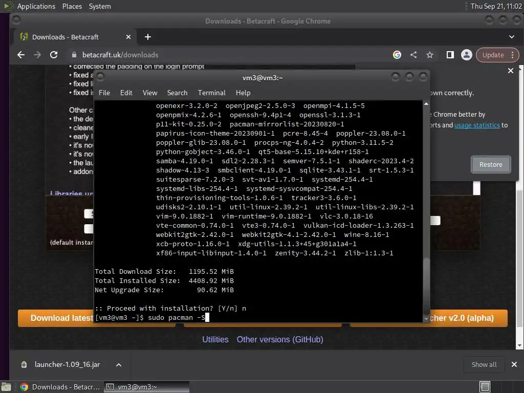Open terminal Search menu

(177, 93)
